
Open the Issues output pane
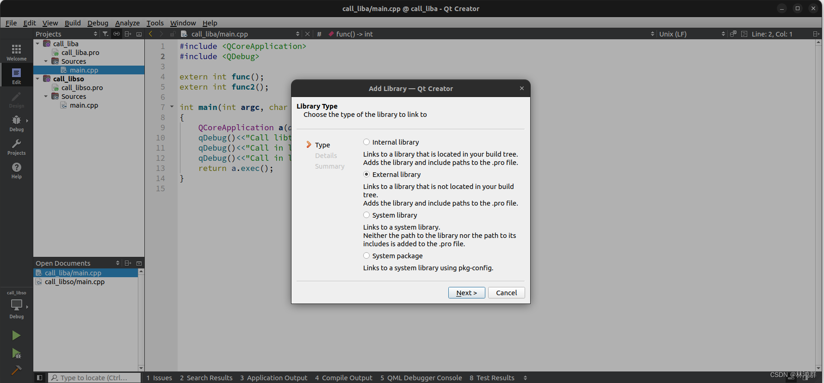pyautogui.click(x=159, y=378)
